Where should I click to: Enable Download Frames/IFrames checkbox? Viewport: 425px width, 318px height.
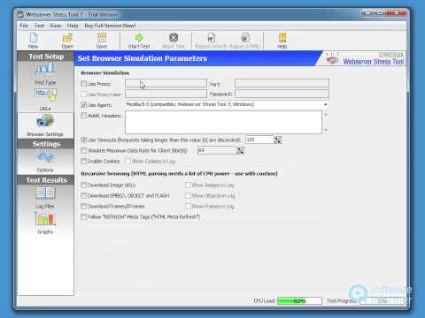84,206
